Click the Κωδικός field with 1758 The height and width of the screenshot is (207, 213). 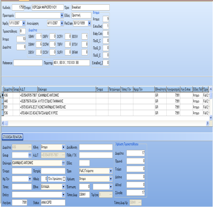point(18,8)
